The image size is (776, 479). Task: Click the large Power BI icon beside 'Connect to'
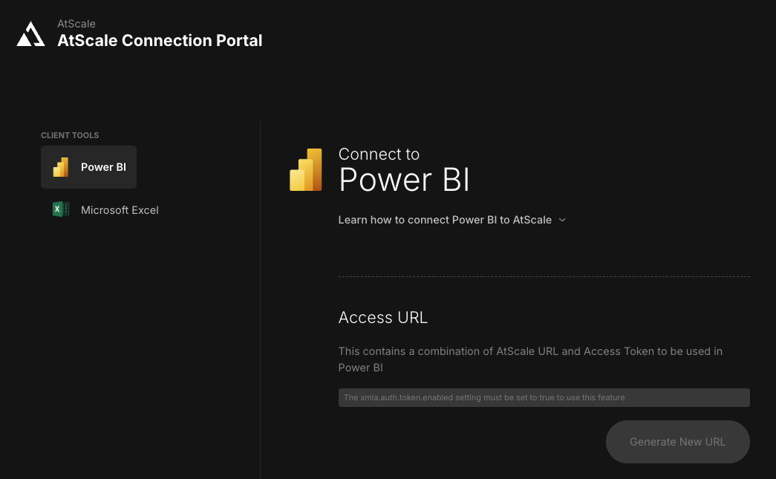click(x=306, y=169)
